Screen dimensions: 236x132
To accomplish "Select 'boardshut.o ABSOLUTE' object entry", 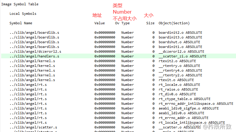I will coord(179,42).
